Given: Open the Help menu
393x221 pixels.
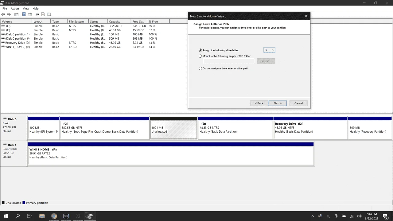Looking at the screenshot, I should pos(36,9).
